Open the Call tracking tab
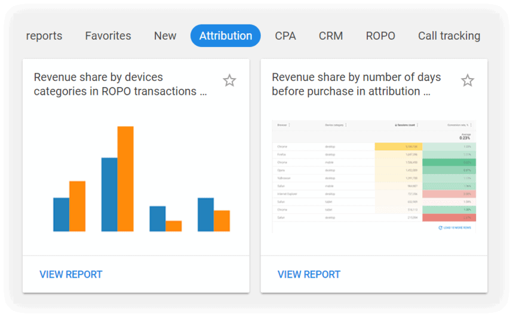The height and width of the screenshot is (317, 513). [449, 36]
